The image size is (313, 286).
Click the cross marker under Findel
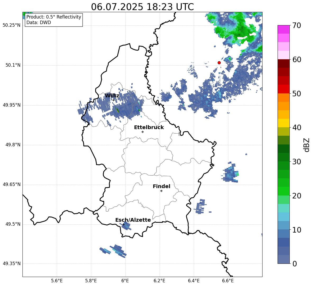click(161, 191)
